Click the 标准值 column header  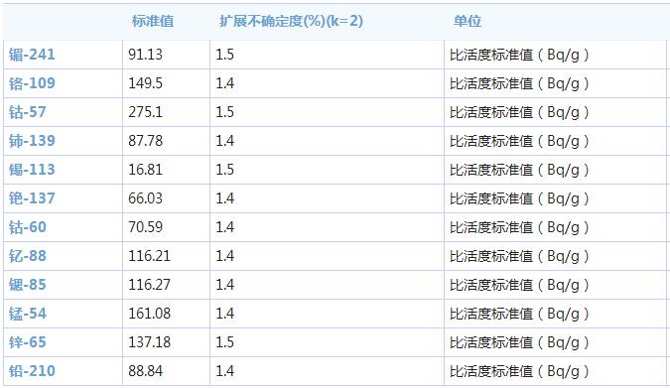coord(153,21)
